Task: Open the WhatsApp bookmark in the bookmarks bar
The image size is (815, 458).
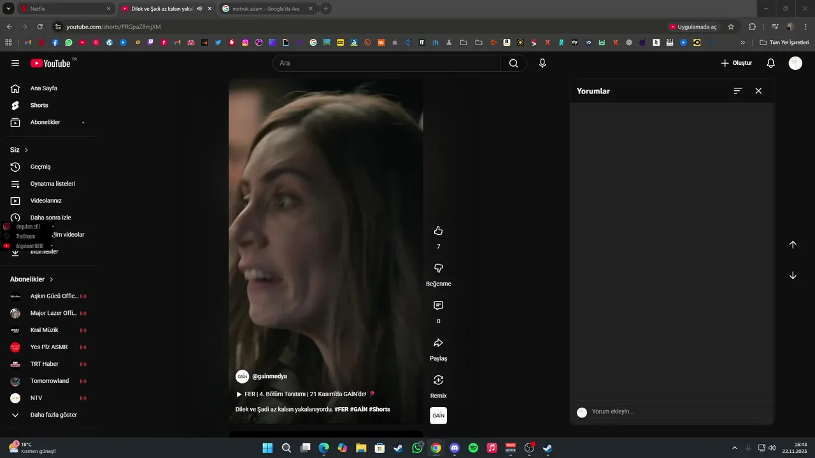Action: pos(69,43)
